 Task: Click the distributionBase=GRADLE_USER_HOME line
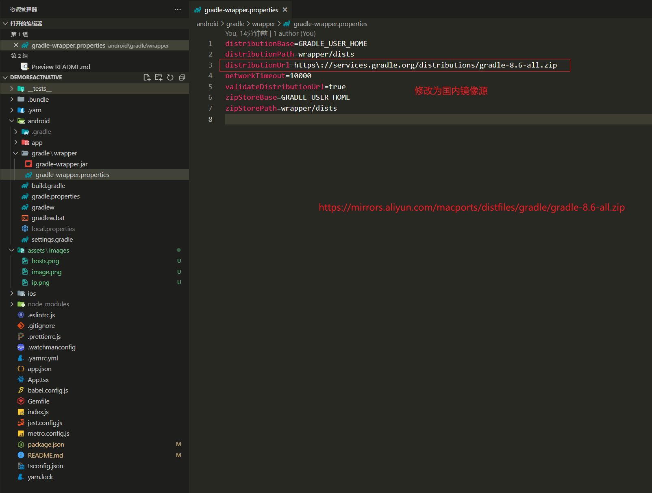(x=296, y=44)
